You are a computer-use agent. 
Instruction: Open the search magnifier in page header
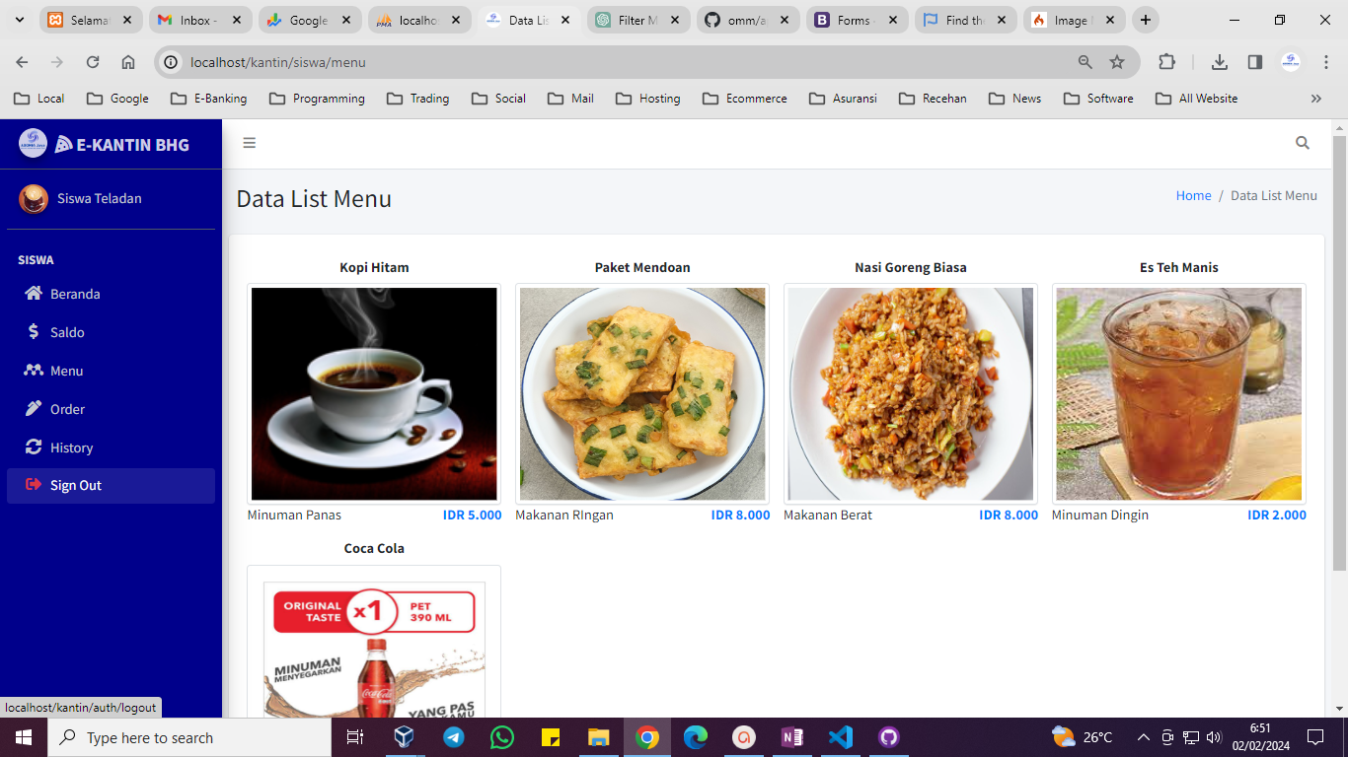tap(1303, 143)
